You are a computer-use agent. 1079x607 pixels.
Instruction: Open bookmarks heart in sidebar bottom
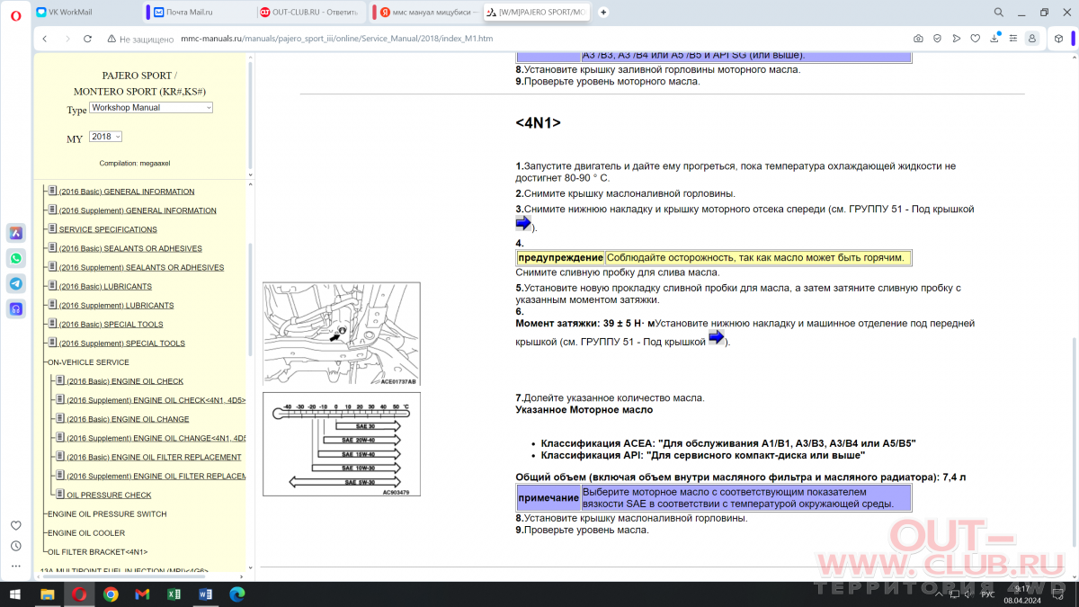[16, 525]
